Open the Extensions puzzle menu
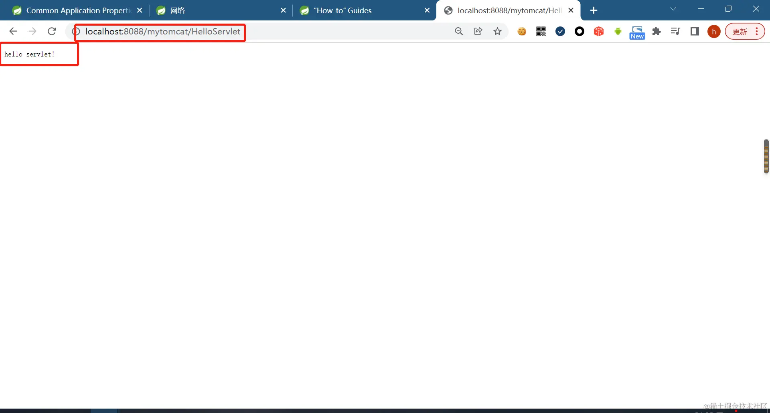Screen dimensions: 770x413 click(x=657, y=31)
